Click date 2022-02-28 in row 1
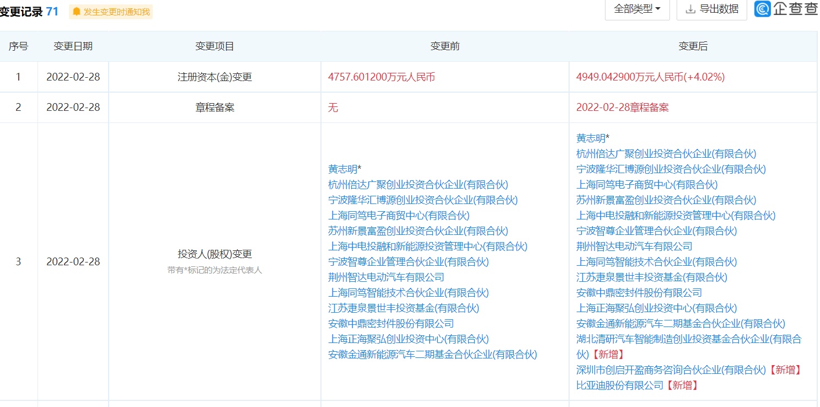Image resolution: width=820 pixels, height=407 pixels. [x=73, y=77]
